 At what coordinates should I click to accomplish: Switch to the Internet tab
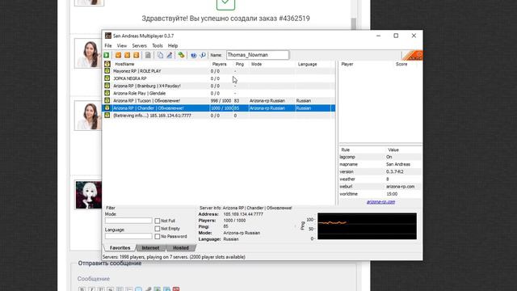pyautogui.click(x=150, y=248)
